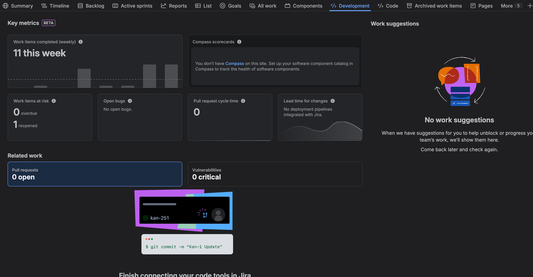Open the Summary tab

point(18,6)
